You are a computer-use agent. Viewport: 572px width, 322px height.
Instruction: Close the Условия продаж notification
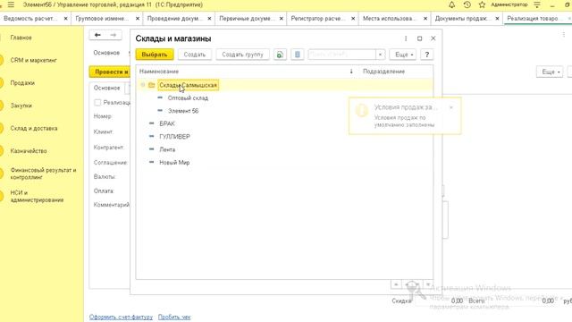coord(451,107)
